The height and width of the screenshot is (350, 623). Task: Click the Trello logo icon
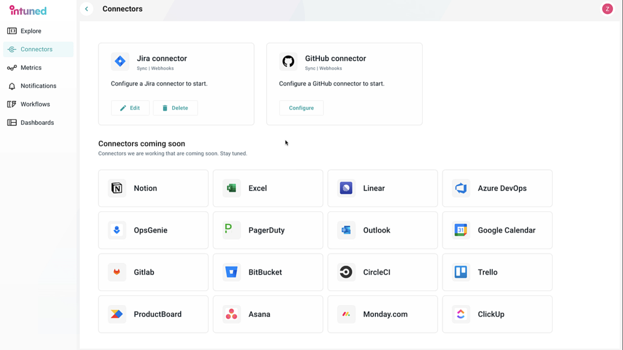click(461, 272)
